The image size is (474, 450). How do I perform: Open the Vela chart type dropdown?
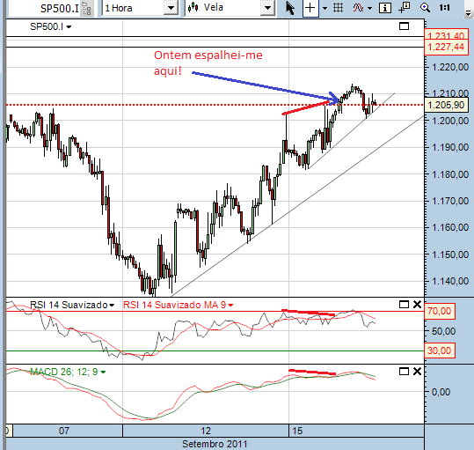pos(267,8)
